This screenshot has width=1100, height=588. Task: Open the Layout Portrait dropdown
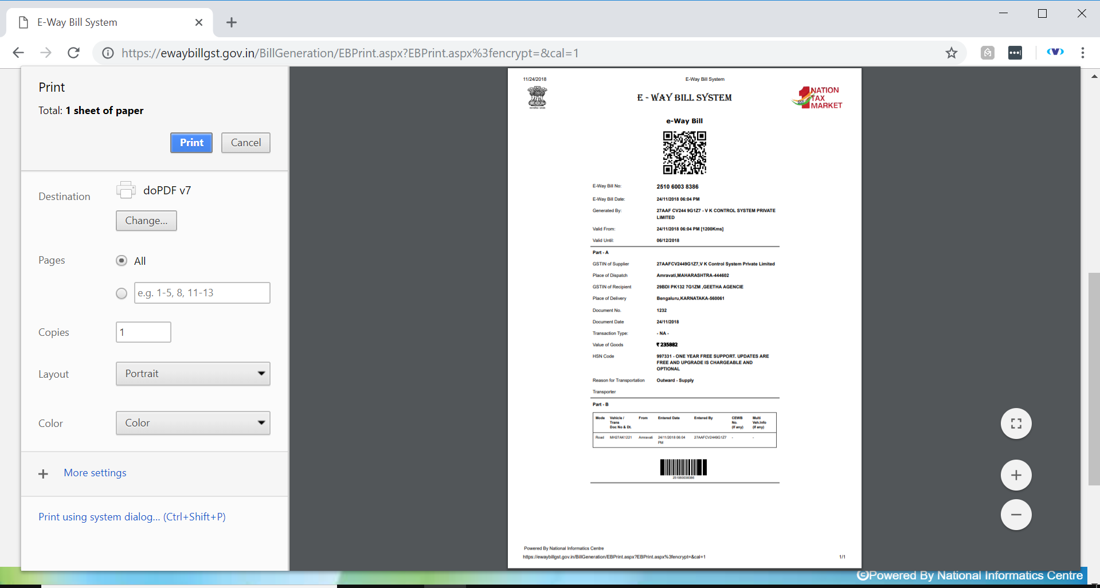(x=193, y=374)
